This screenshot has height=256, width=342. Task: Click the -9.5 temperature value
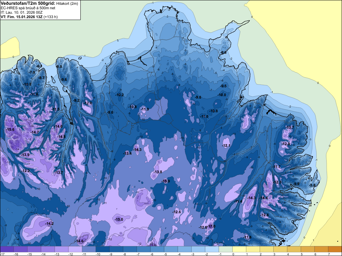pos(224,86)
